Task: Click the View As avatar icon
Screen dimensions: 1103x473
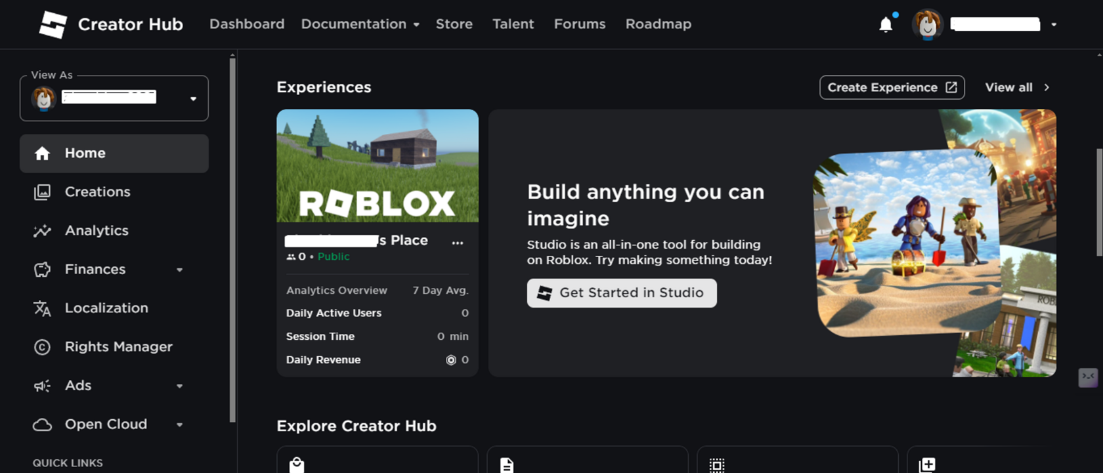Action: [x=44, y=98]
